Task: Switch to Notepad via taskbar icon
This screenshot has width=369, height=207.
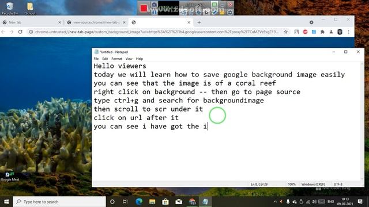Action: [205, 202]
